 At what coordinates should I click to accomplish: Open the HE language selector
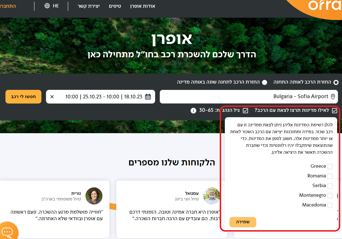point(56,6)
